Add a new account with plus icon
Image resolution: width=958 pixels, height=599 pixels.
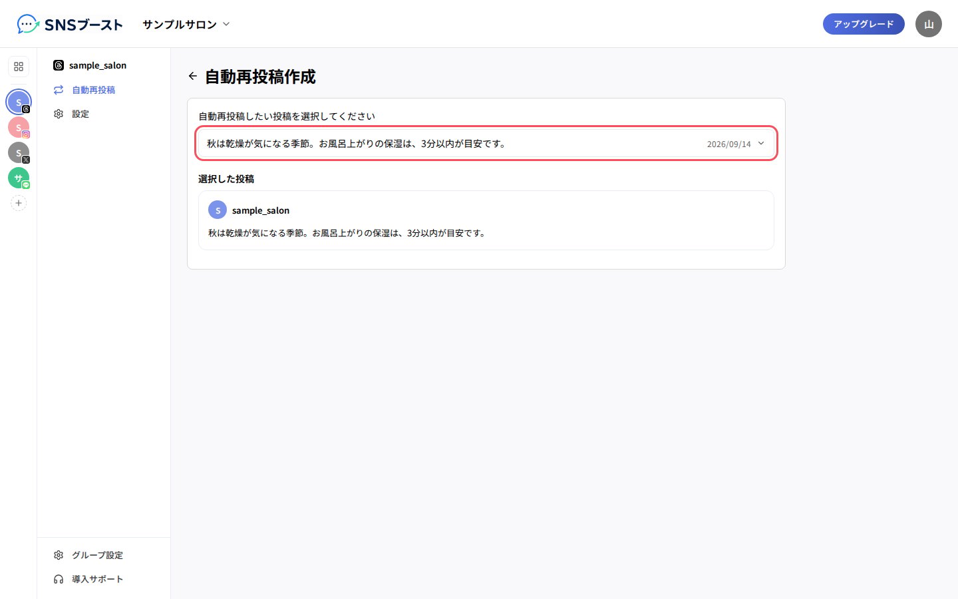tap(19, 203)
